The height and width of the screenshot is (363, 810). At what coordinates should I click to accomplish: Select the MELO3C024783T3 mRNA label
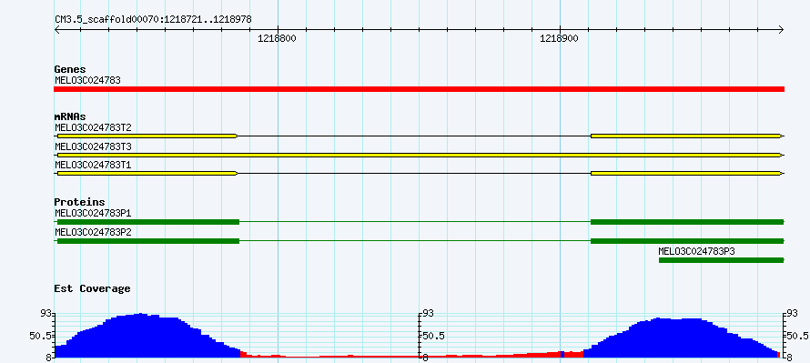[93, 146]
